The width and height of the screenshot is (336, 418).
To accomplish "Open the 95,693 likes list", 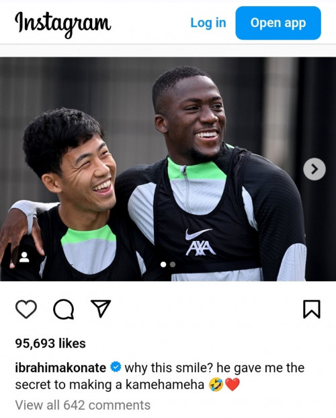I will click(x=50, y=343).
